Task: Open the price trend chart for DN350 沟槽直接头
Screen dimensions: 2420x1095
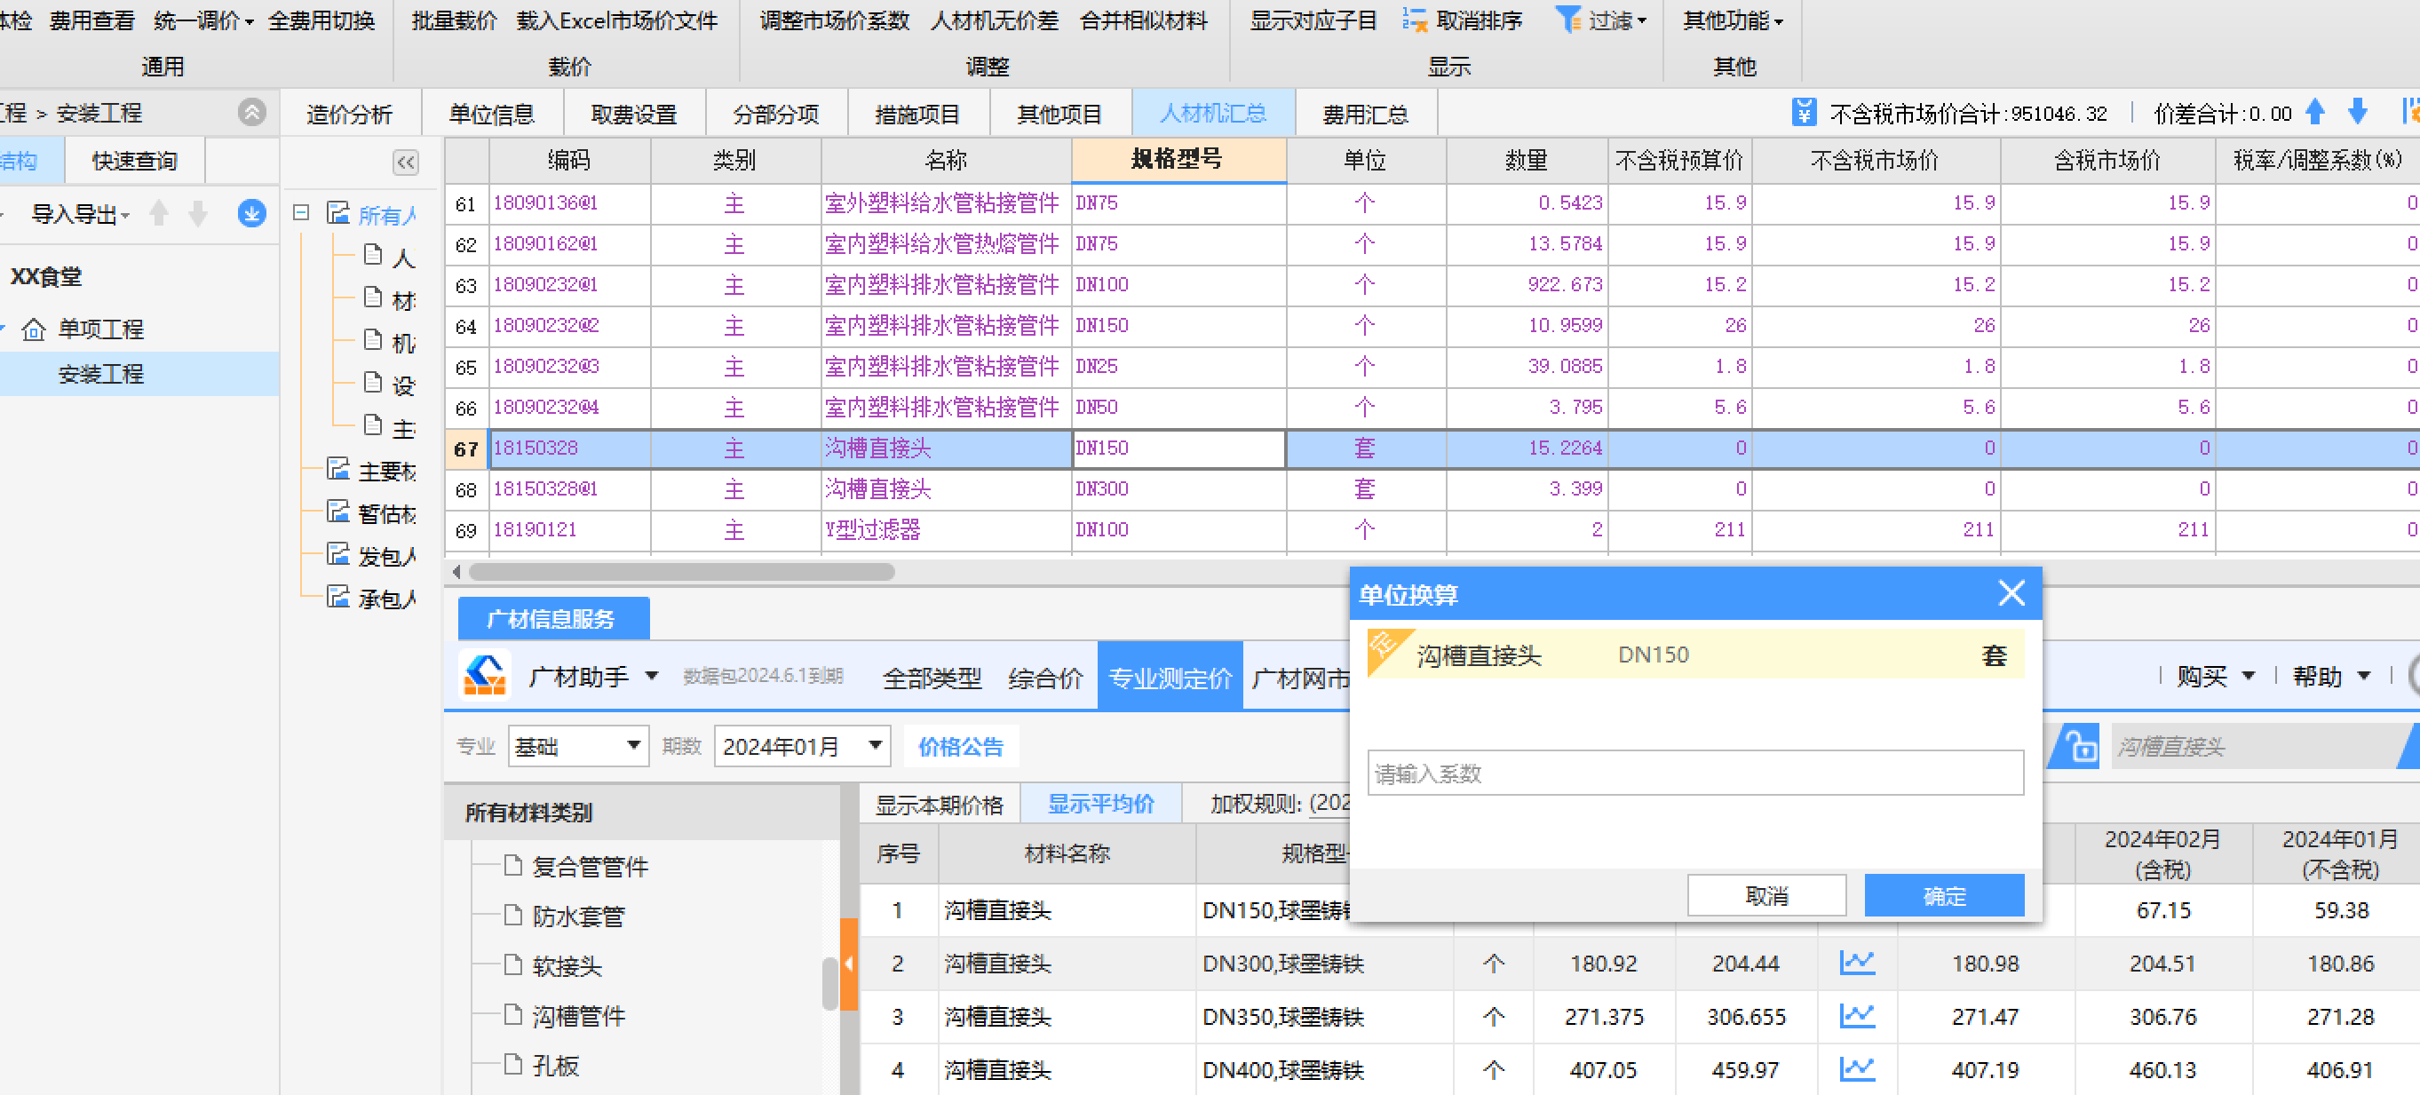Action: [1857, 1016]
